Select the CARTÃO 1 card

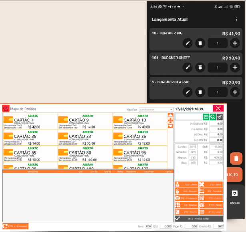(x=30, y=121)
